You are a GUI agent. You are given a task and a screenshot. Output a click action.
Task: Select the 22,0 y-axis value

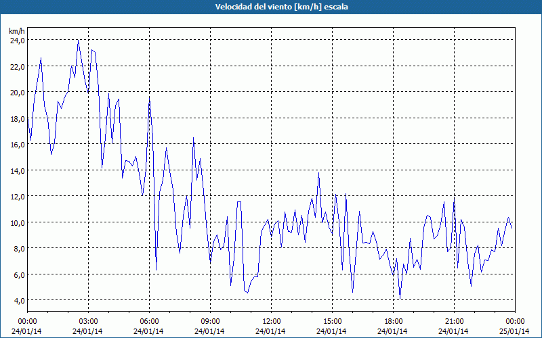18,66
